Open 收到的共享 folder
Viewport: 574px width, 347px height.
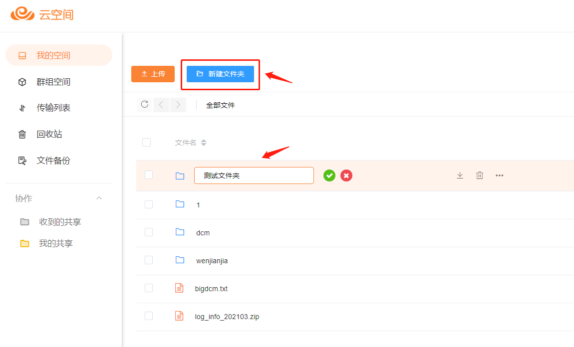click(x=60, y=222)
